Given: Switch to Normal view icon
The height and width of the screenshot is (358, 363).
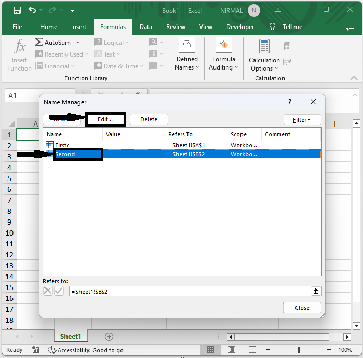Looking at the screenshot, I should coord(210,350).
